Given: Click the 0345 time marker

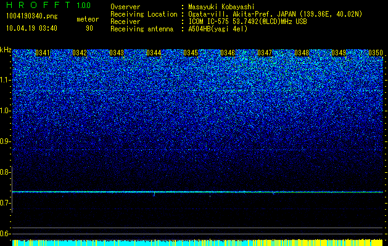Looking at the screenshot, I should pos(191,53).
